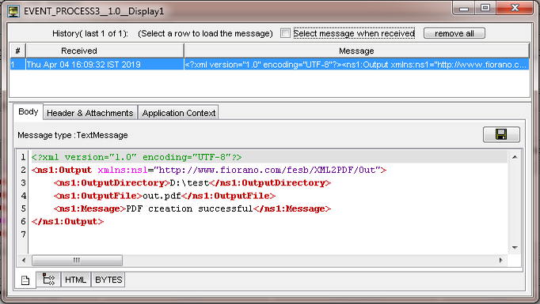Viewport: 540px width, 304px height.
Task: Enable Select message when received checkbox
Action: coord(285,33)
